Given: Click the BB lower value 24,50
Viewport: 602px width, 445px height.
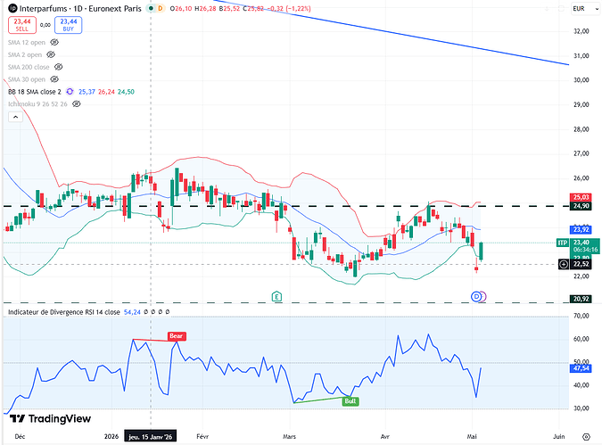Looking at the screenshot, I should click(x=126, y=92).
